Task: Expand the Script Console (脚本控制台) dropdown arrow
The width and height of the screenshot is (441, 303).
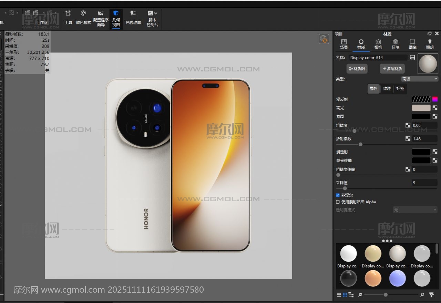Action: click(x=156, y=13)
